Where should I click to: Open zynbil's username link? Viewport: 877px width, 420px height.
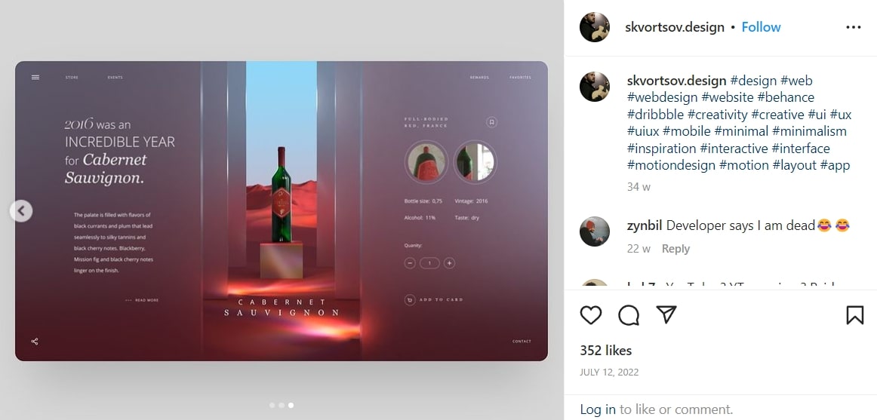point(645,225)
